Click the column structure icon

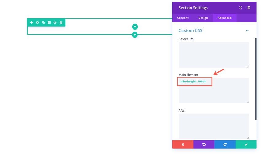49,22
